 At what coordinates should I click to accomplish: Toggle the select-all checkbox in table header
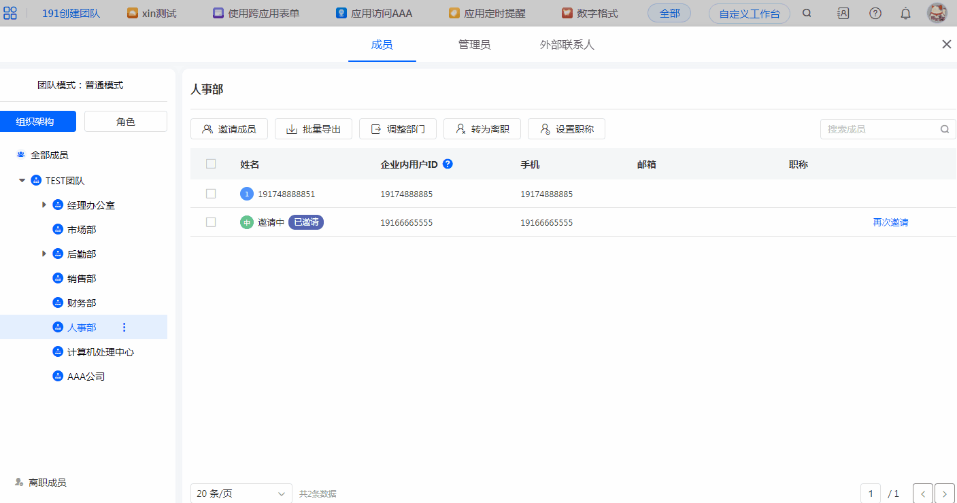point(211,164)
